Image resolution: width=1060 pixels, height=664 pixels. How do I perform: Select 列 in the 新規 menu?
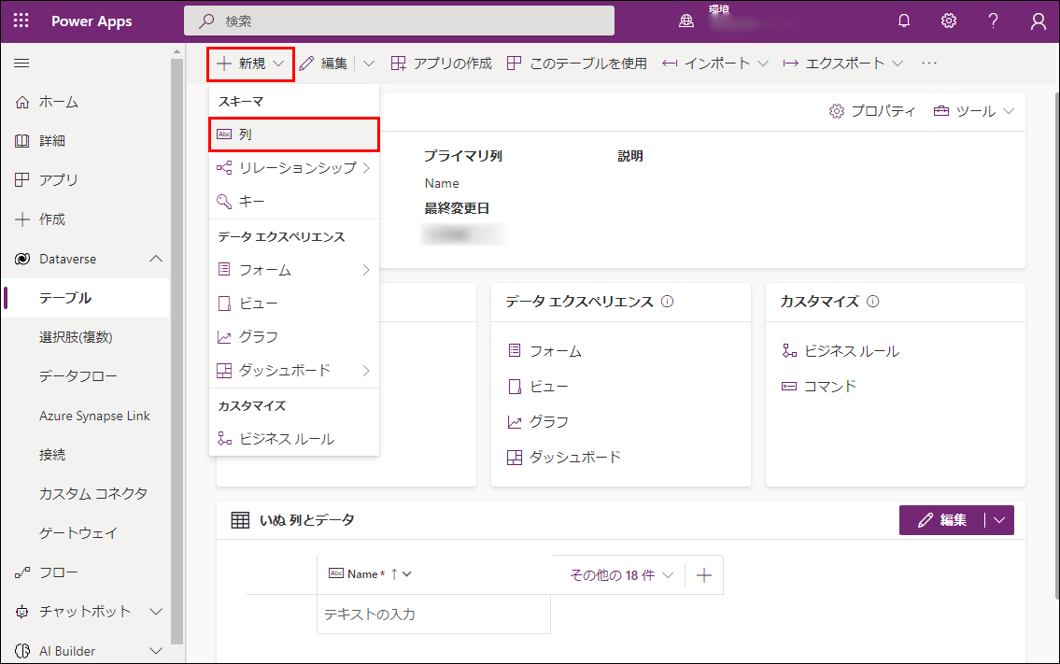pos(294,134)
